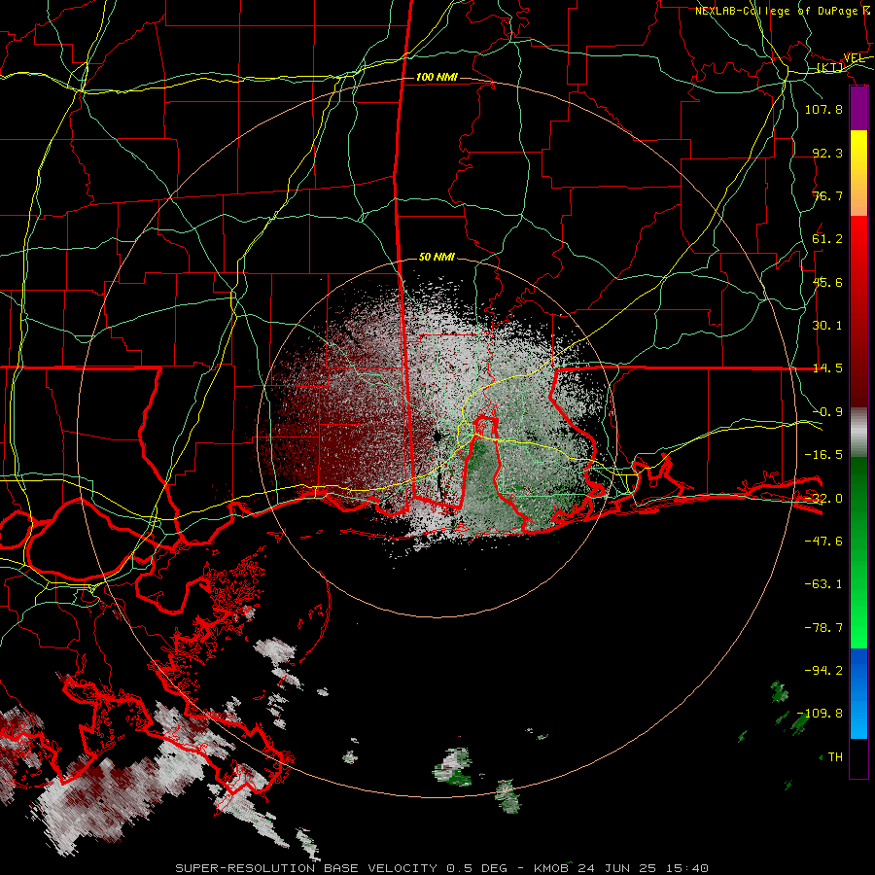Click the 107.8 value on the velocity scale
The height and width of the screenshot is (875, 875).
click(823, 110)
